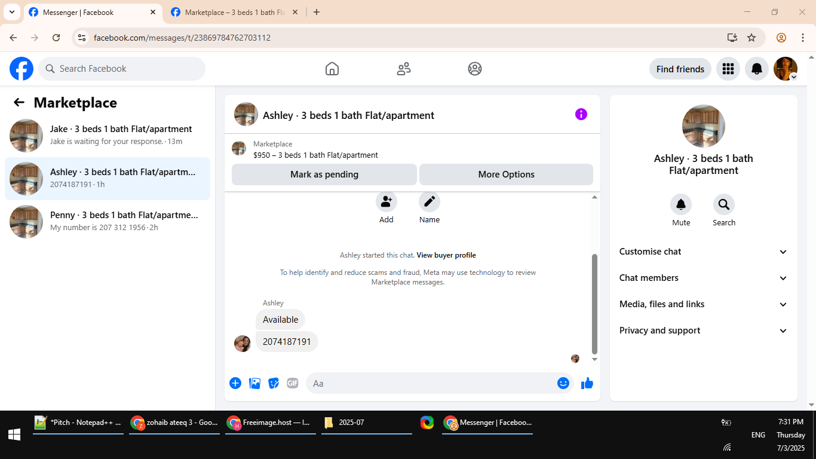Click the Find friends button

pyautogui.click(x=680, y=69)
